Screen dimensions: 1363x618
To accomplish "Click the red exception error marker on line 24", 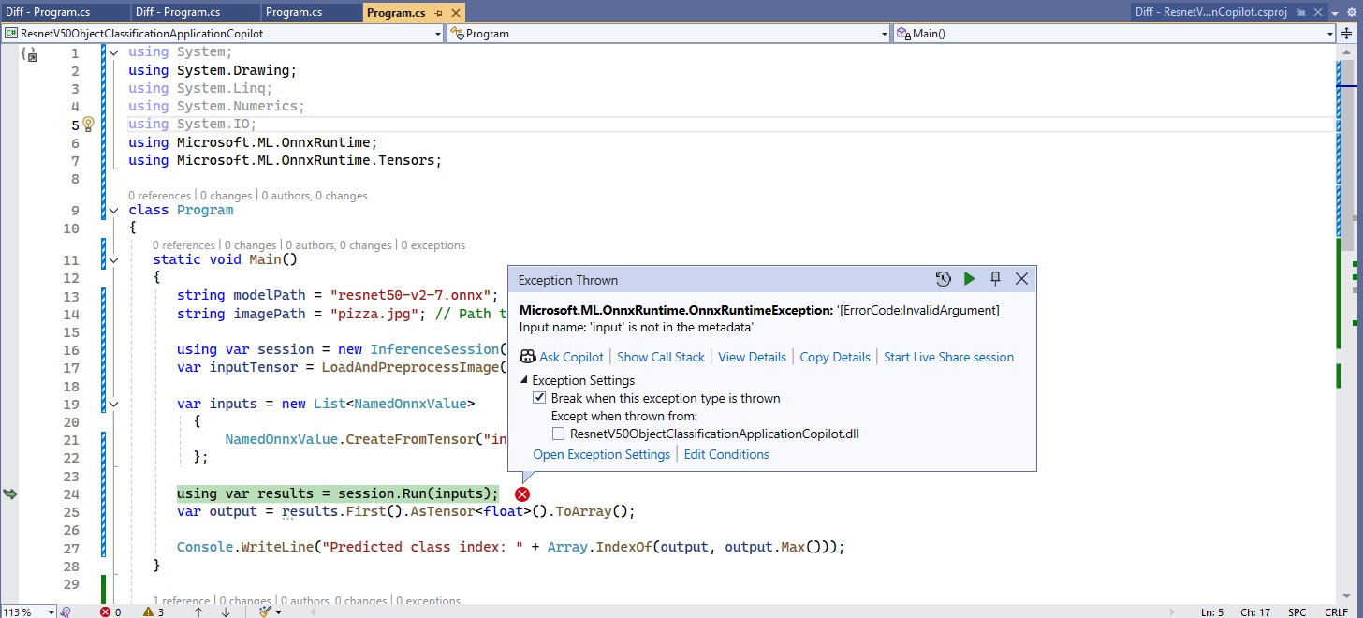I will [522, 494].
